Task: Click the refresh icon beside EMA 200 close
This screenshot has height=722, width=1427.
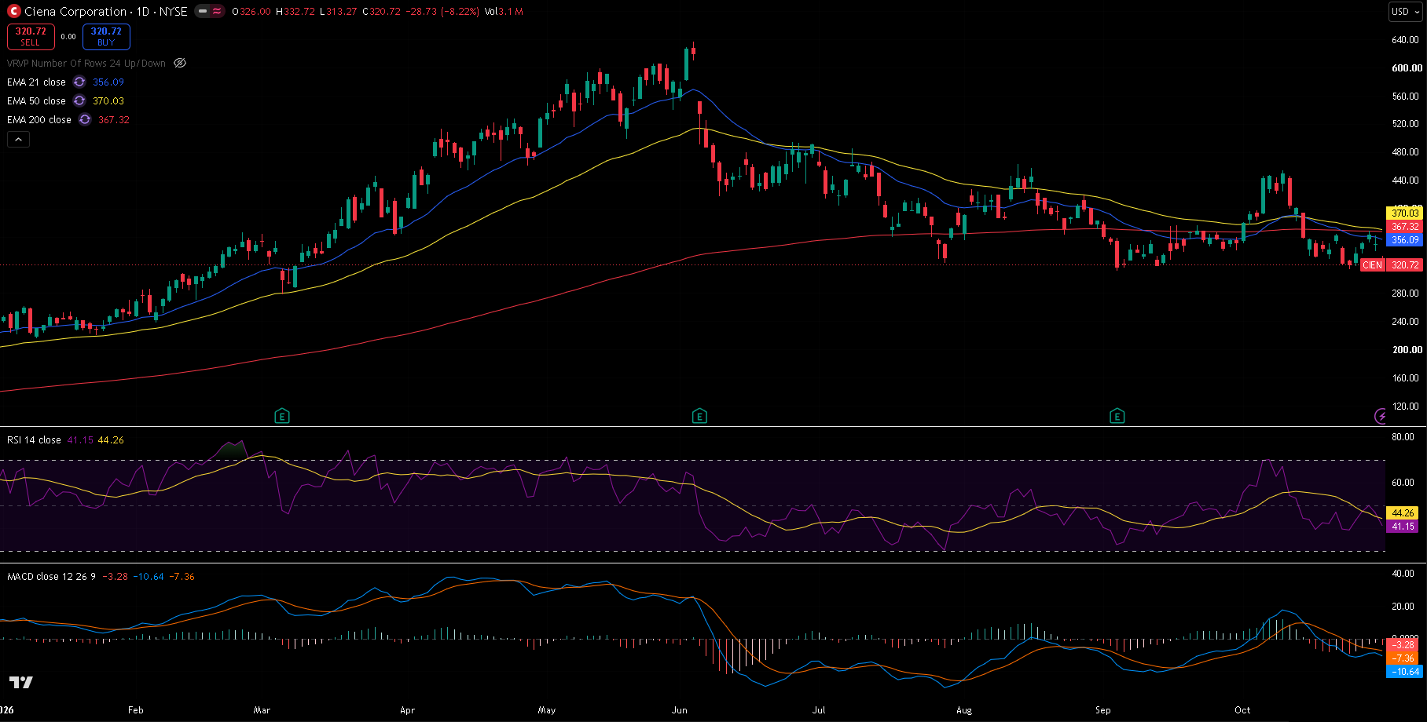Action: (85, 119)
